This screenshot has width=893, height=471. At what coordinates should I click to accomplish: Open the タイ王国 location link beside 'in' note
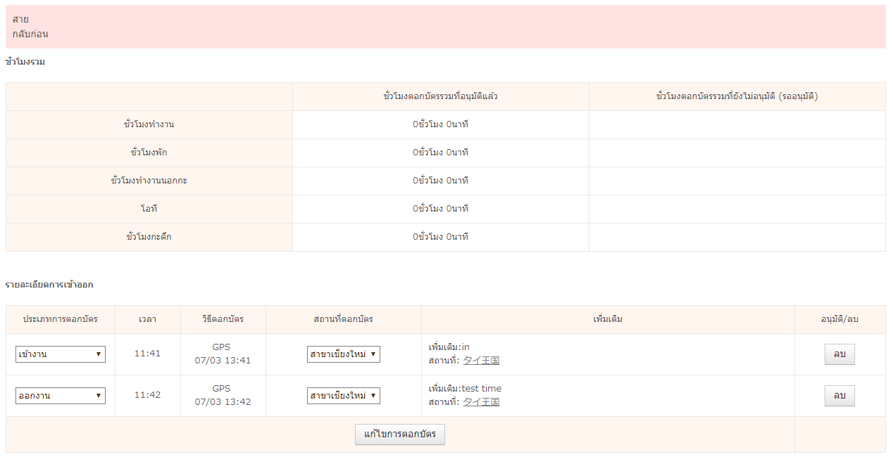pyautogui.click(x=481, y=361)
